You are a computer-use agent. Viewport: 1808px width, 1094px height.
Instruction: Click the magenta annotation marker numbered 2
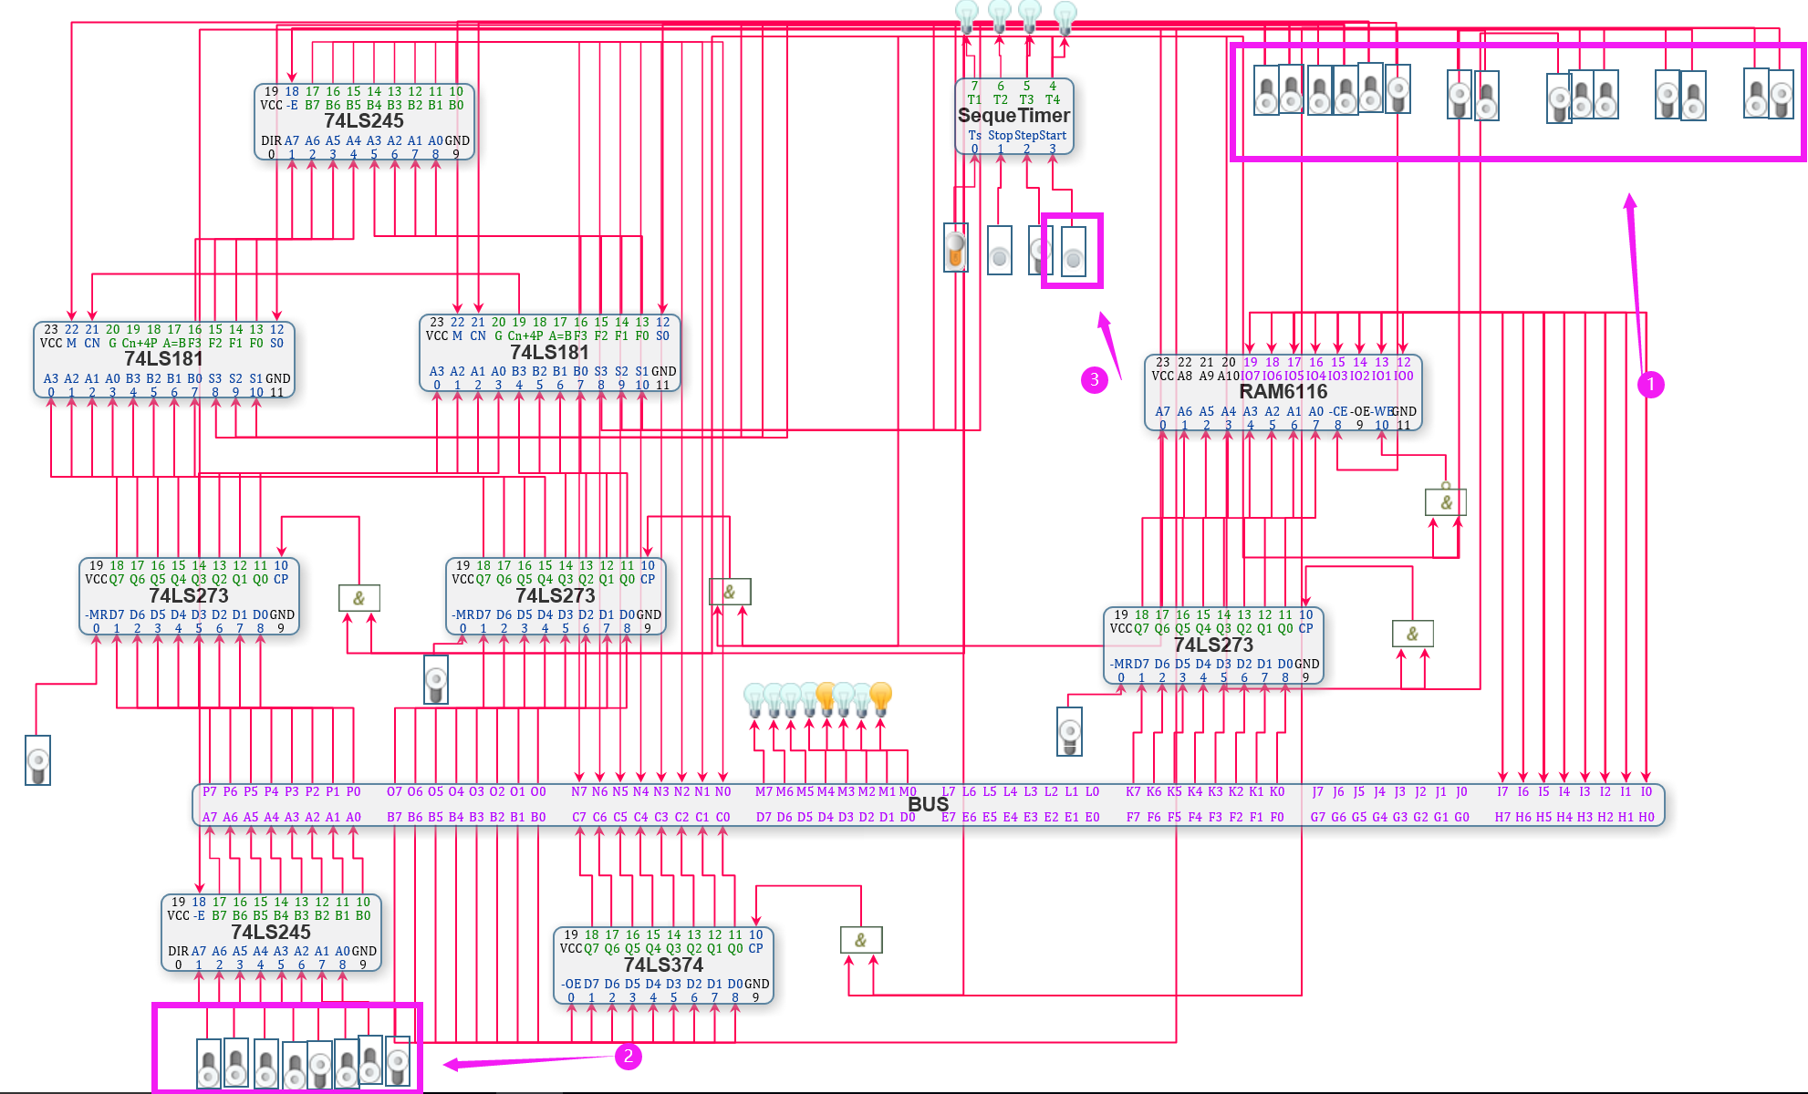pyautogui.click(x=628, y=1057)
